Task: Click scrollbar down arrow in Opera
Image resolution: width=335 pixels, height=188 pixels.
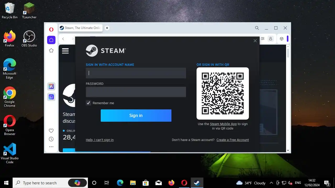Action: coord(288,150)
